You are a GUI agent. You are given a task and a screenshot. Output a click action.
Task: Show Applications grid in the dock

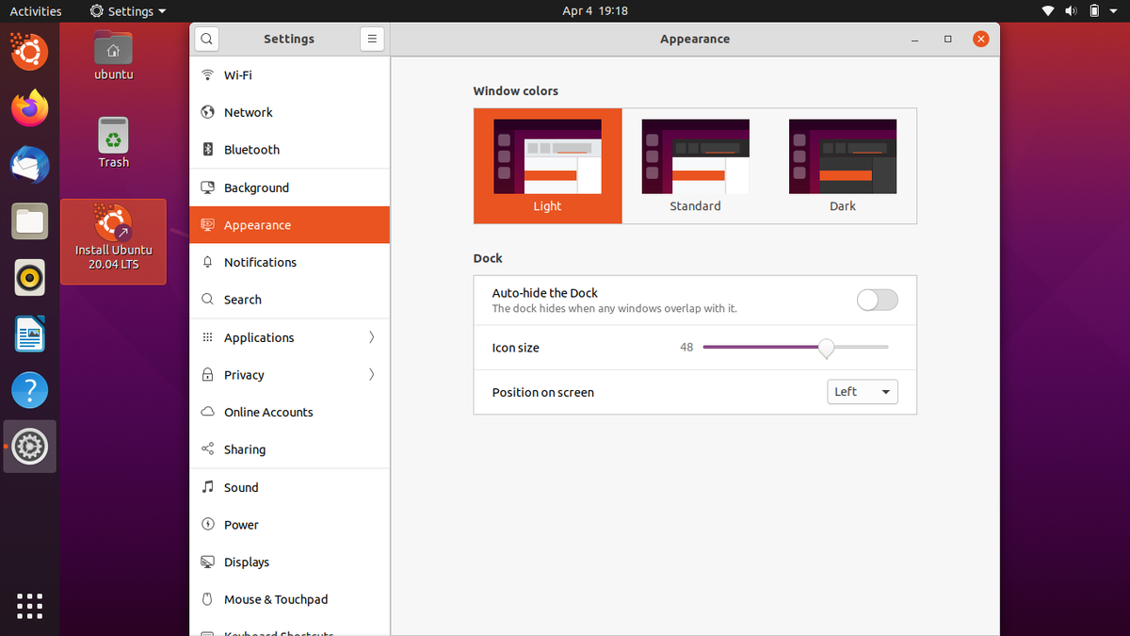(x=29, y=606)
